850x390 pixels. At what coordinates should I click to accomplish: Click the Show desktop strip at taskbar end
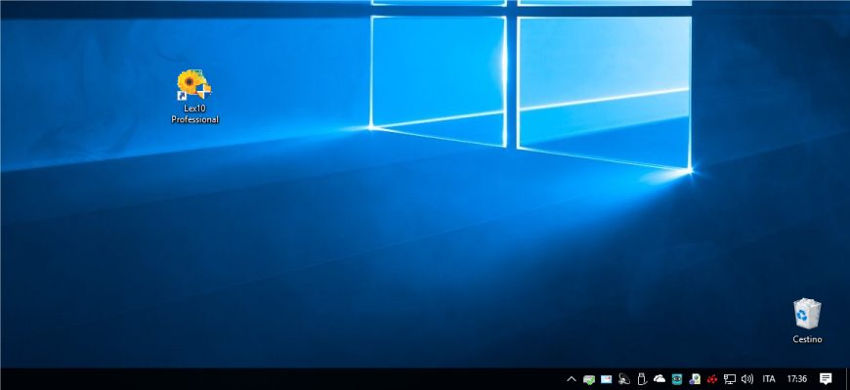847,379
